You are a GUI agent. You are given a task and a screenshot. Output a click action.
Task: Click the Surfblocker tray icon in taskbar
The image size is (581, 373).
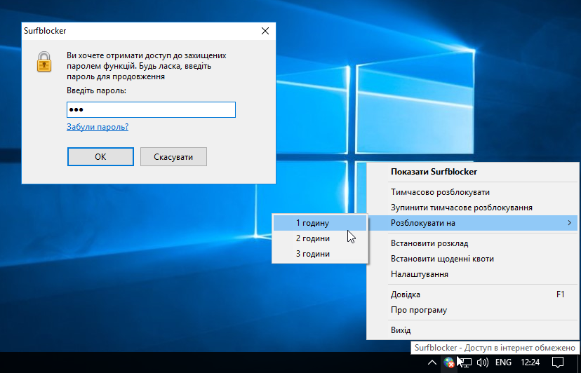449,362
